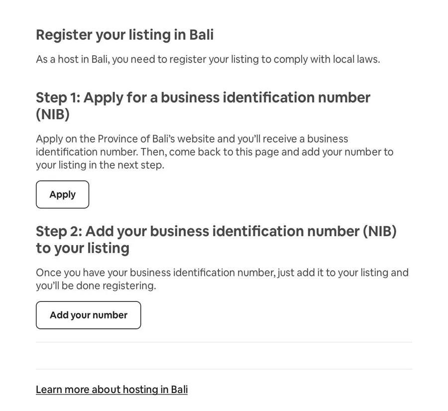The image size is (448, 411).
Task: Select the Bali hosting compliance description text
Action: click(207, 59)
